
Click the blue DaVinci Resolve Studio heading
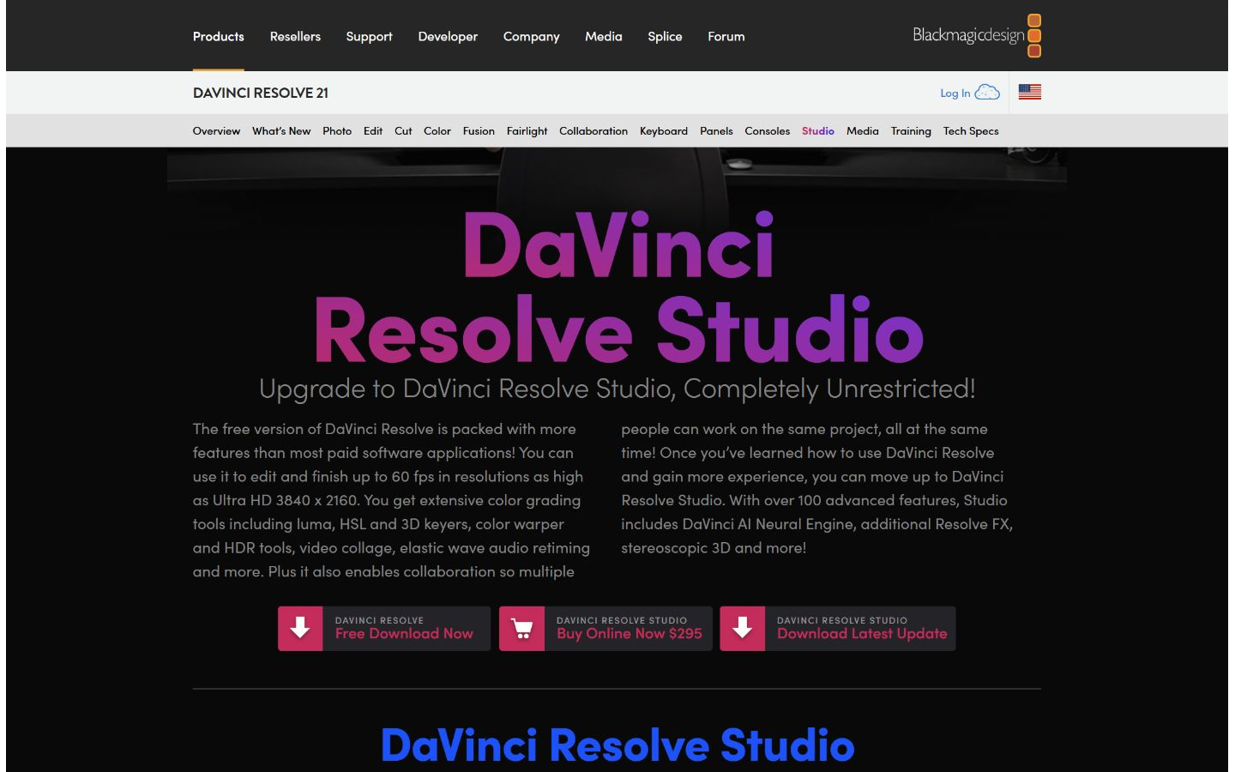coord(617,745)
